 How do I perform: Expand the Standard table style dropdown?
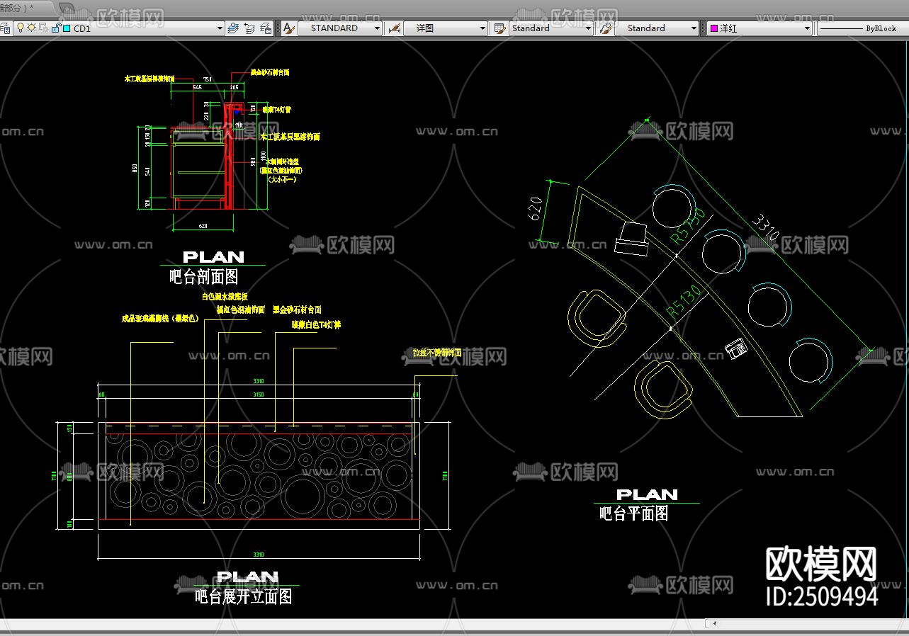588,28
